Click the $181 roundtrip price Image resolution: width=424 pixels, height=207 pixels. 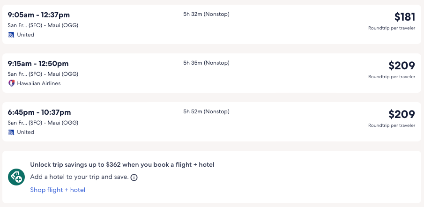pyautogui.click(x=404, y=17)
